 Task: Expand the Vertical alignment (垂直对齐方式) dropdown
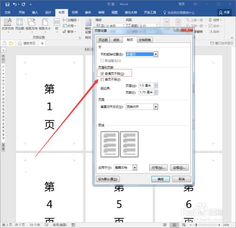[x=156, y=107]
